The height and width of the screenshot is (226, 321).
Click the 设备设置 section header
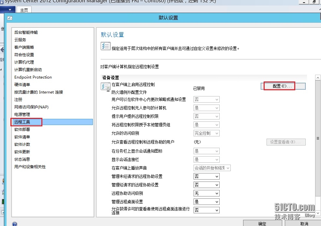pyautogui.click(x=110, y=78)
